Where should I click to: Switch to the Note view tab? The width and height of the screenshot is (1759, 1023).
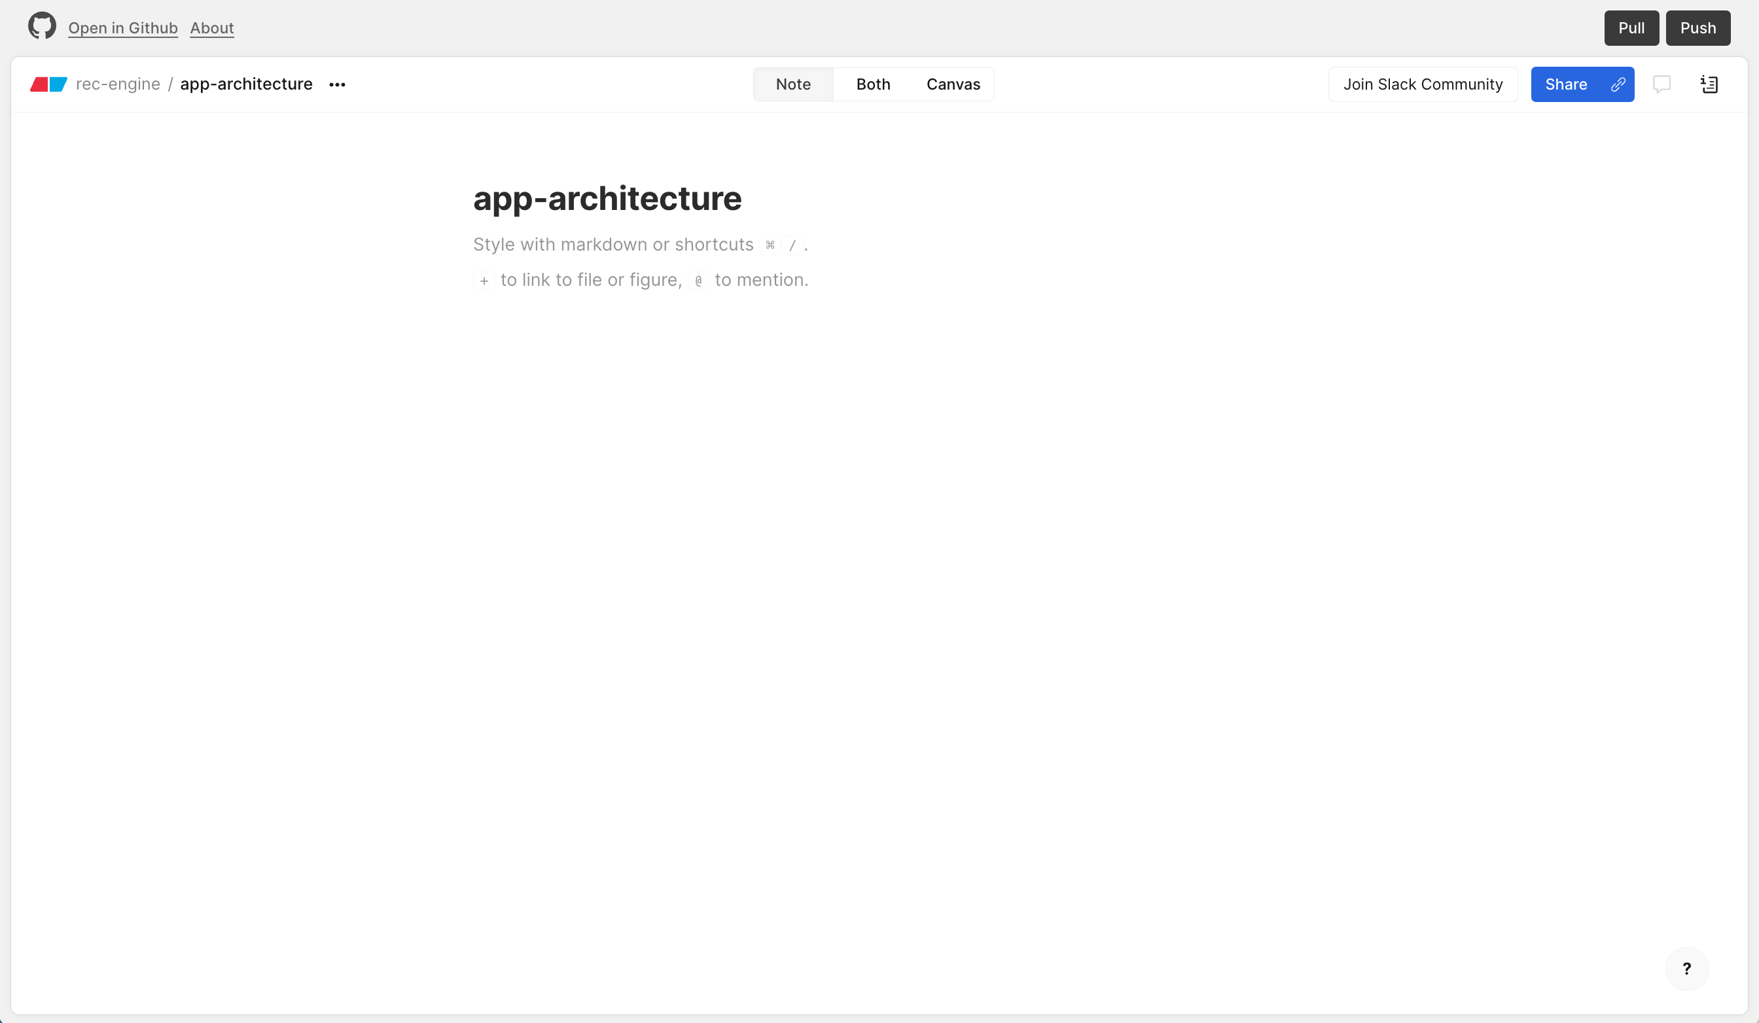pos(793,84)
